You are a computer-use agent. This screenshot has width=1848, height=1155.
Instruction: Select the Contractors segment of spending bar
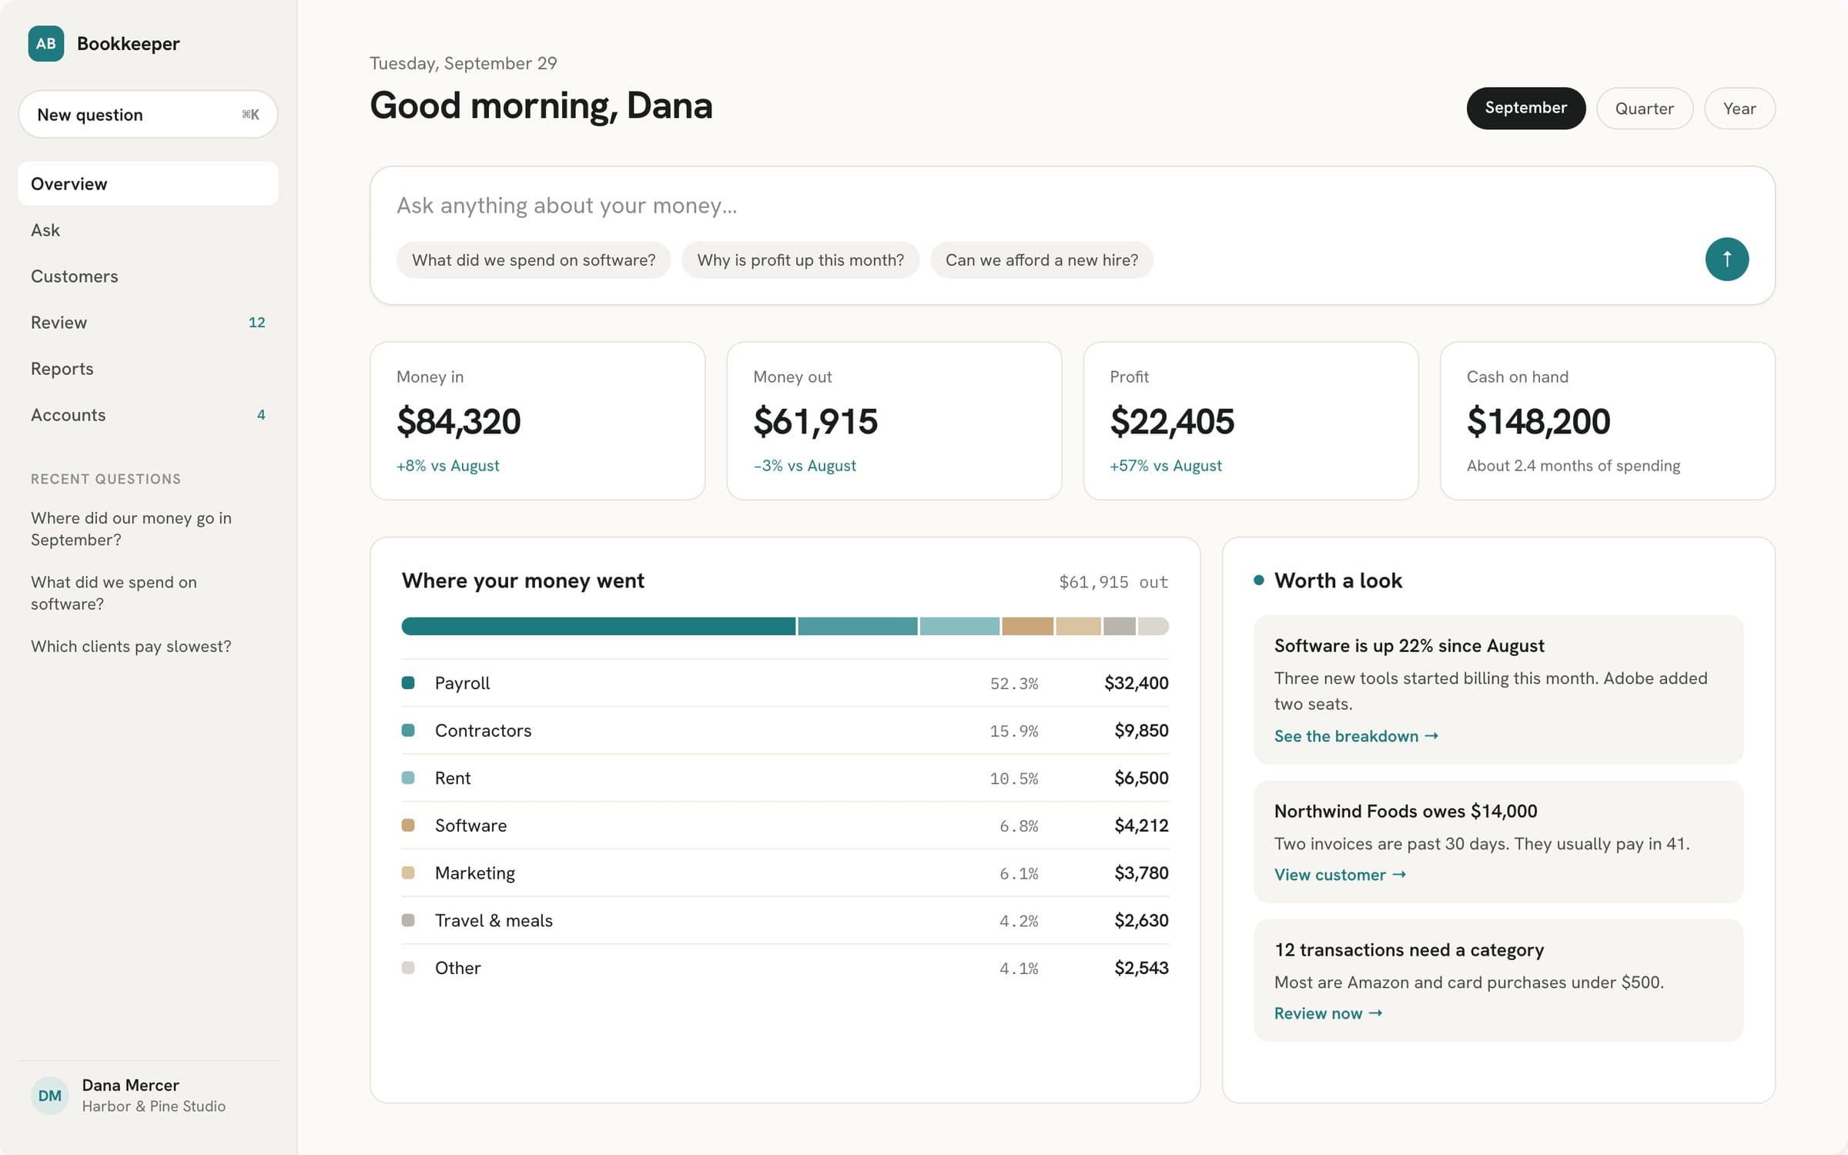pyautogui.click(x=857, y=626)
